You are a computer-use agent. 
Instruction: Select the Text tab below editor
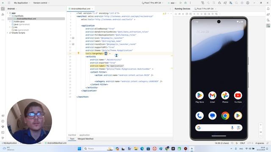[72, 139]
